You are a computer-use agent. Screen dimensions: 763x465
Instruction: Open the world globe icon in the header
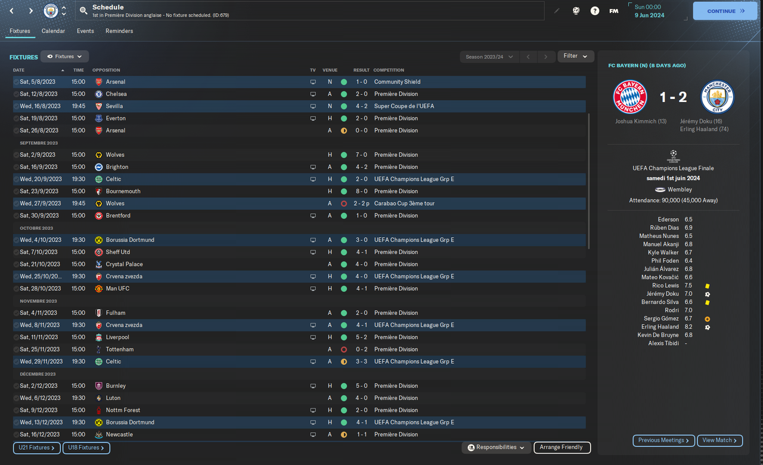pos(576,11)
